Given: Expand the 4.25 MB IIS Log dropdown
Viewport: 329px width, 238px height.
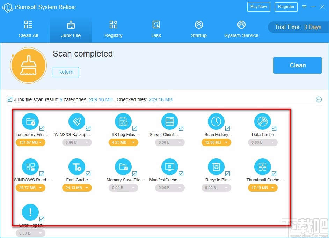Looking at the screenshot, I should tap(123, 142).
